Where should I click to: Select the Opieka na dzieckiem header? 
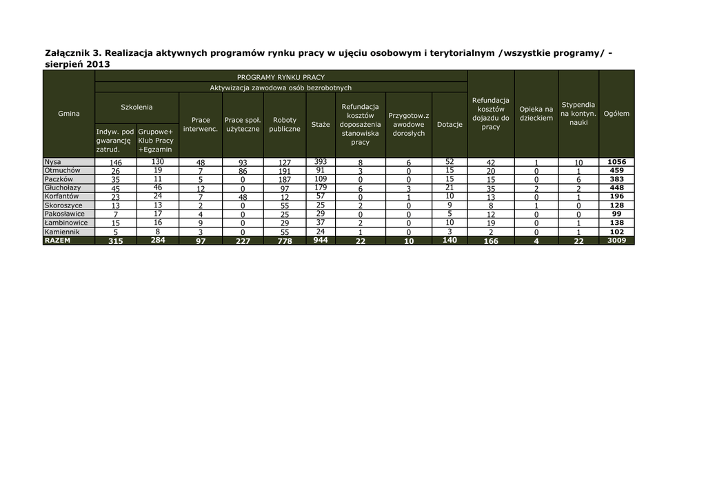point(536,113)
